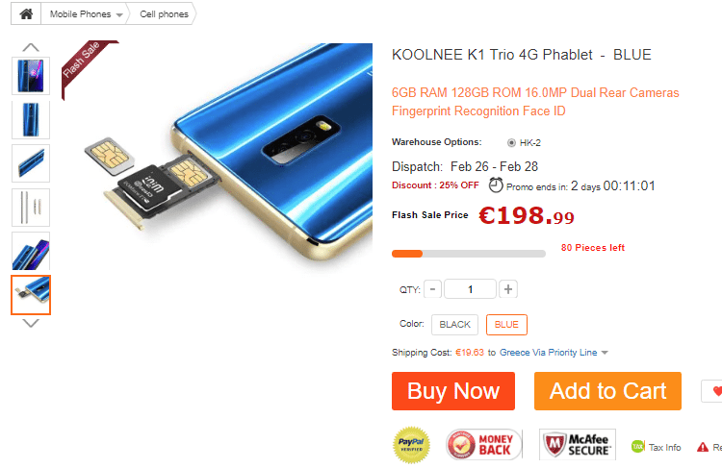Expand the Mobile Phones breadcrumb dropdown
This screenshot has height=468, width=722.
click(119, 14)
